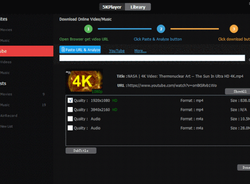Check the Audio m4a 28.0M checkbox
Image resolution: width=250 pixels, height=184 pixels.
pyautogui.click(x=70, y=128)
